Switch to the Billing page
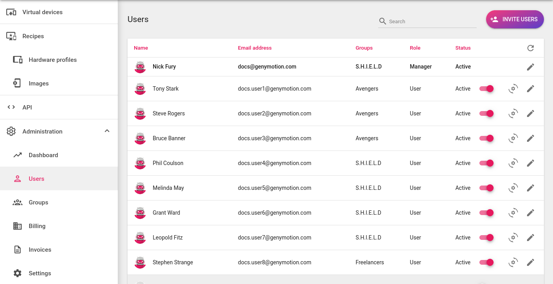This screenshot has width=553, height=284. (37, 226)
